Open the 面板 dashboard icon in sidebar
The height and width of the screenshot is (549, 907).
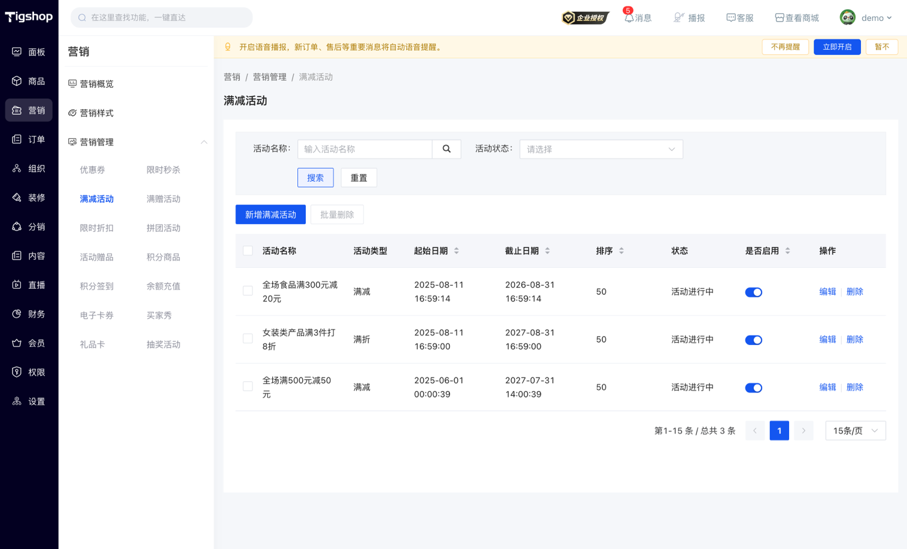pos(17,52)
